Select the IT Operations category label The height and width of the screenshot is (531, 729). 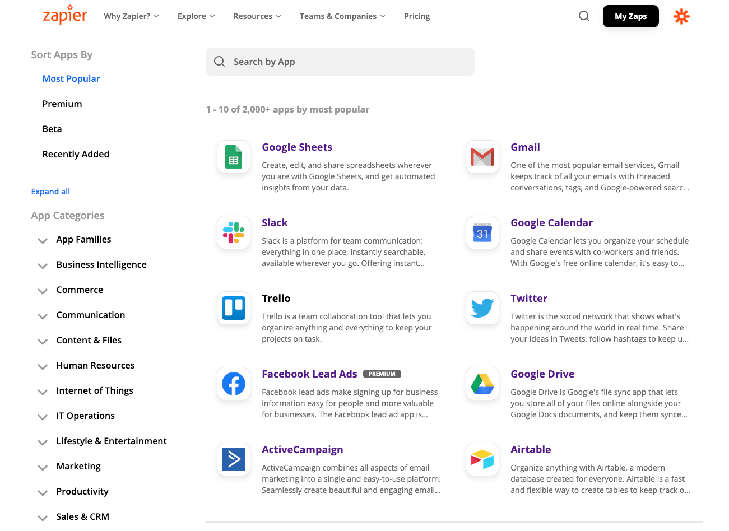[85, 416]
